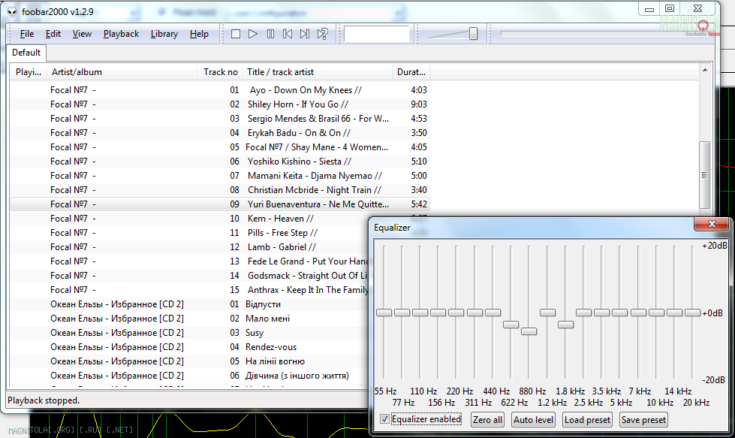Uncheck the Equalizer enabled checkbox
Screen dimensions: 735x438
[x=384, y=419]
